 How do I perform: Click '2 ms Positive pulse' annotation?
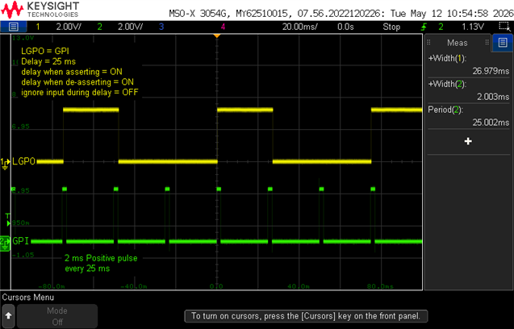[101, 258]
